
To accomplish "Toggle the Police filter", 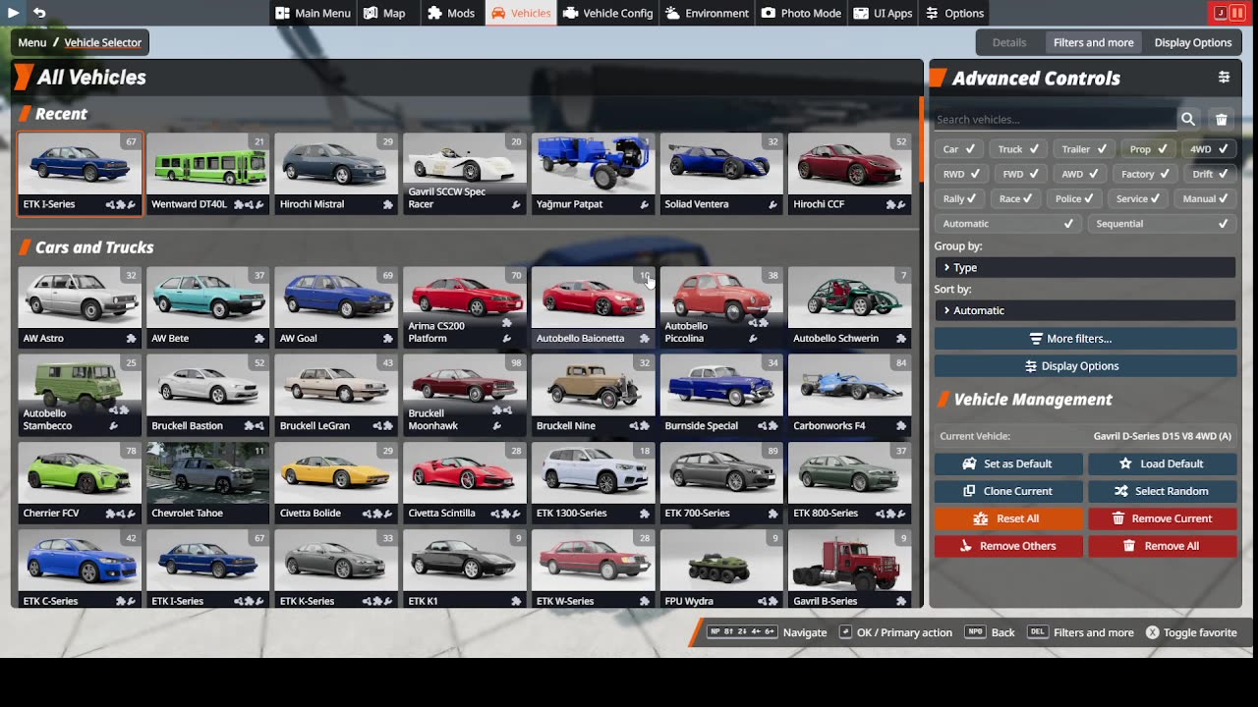I will tap(1074, 198).
